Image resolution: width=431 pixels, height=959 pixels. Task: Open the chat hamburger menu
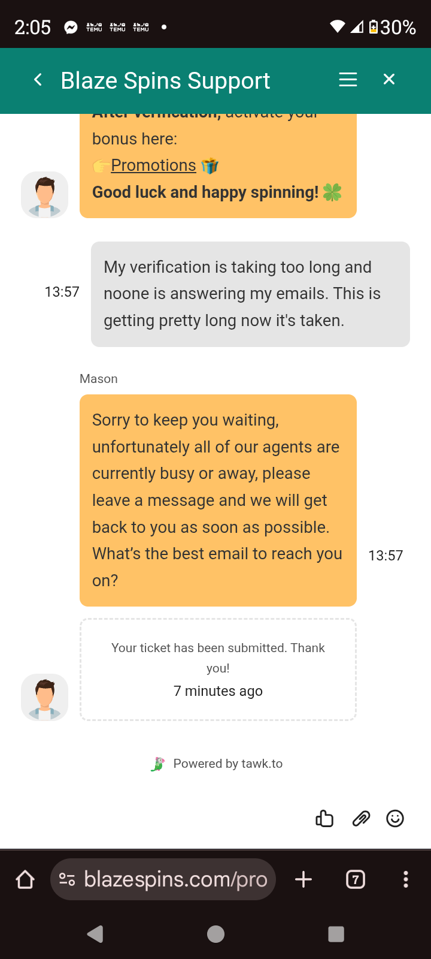(348, 80)
